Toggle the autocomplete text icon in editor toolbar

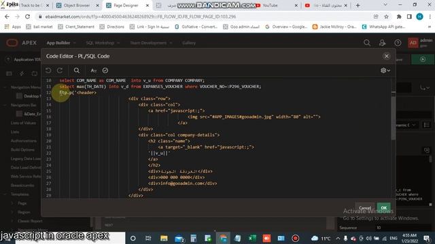point(94,70)
